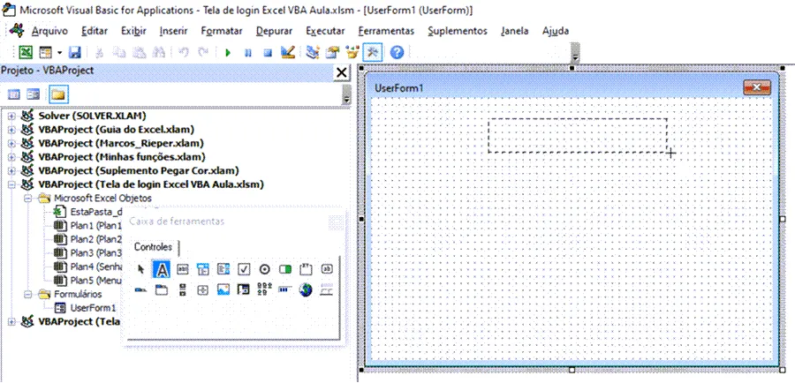Select the ComboBox control in toolbox
The width and height of the screenshot is (795, 383).
coord(203,269)
